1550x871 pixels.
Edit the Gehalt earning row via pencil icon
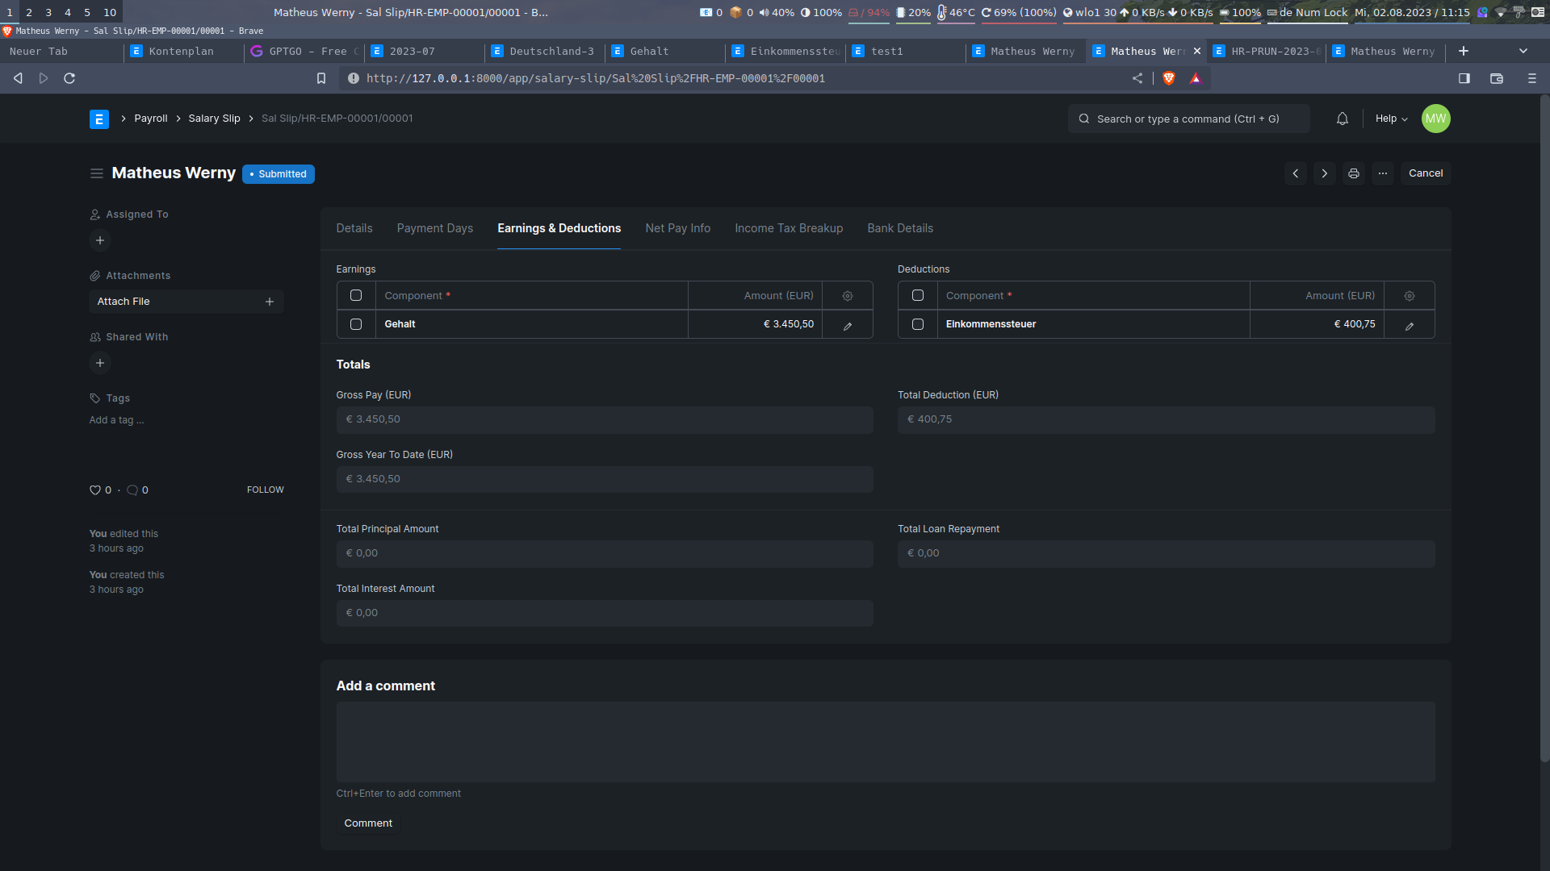point(847,325)
